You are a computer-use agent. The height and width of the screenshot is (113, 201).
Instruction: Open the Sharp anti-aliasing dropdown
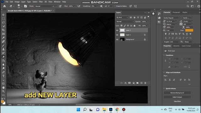188,42
